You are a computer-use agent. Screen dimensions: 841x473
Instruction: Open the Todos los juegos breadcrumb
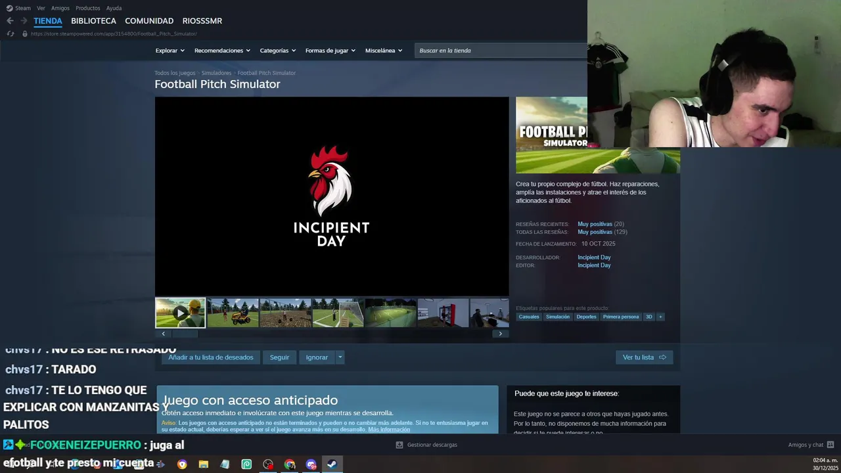point(175,73)
